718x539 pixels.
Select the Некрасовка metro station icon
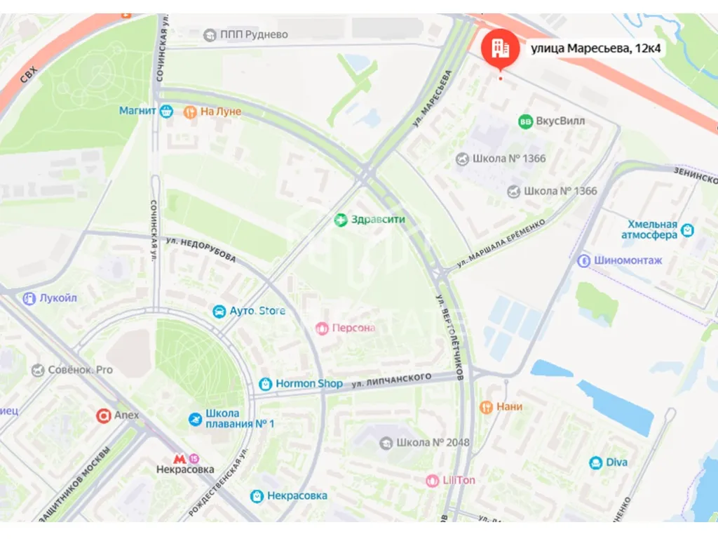coord(180,459)
